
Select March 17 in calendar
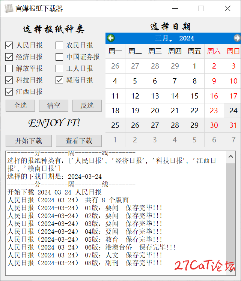click(x=233, y=96)
